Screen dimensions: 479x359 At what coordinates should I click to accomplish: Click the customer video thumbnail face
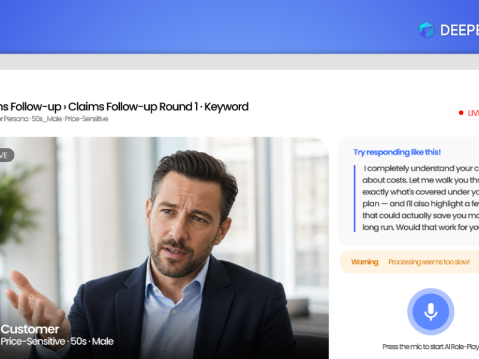[186, 214]
